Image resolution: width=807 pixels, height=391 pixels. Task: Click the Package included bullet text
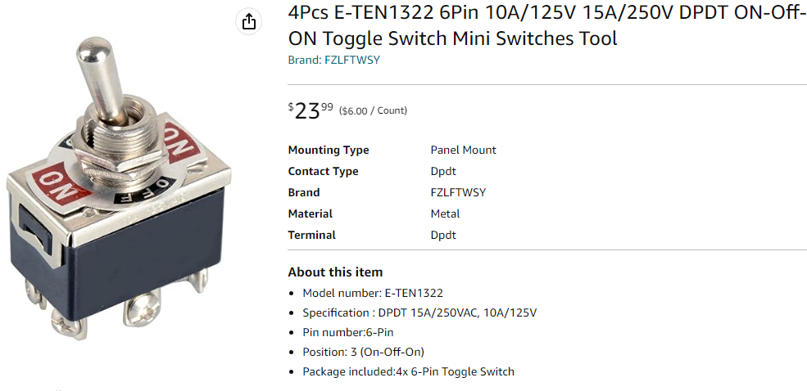point(408,371)
